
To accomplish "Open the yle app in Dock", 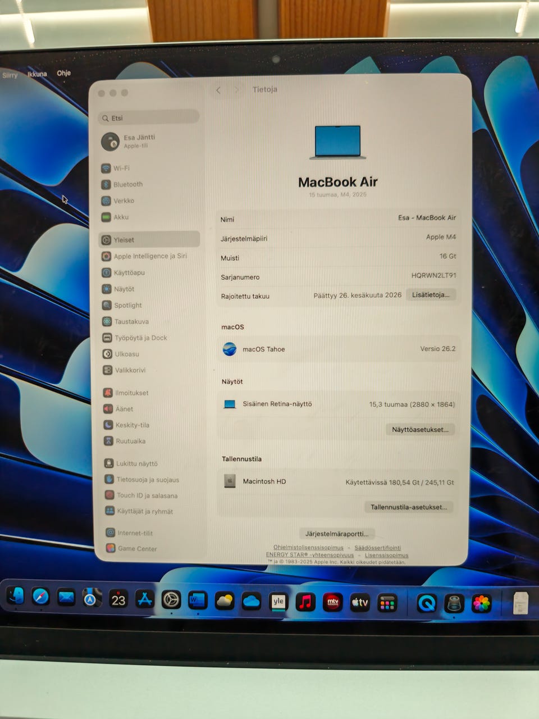I will click(x=278, y=602).
